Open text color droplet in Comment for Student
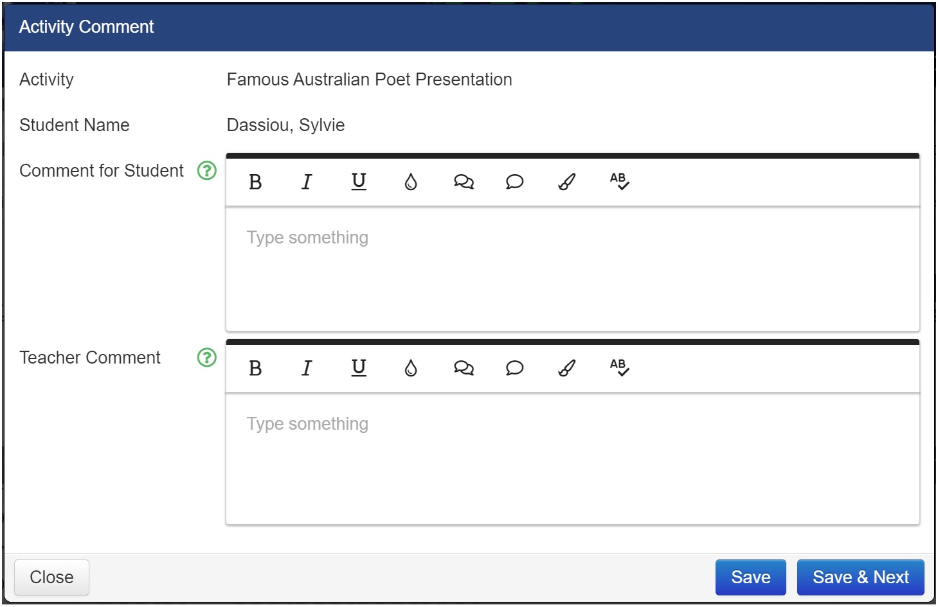938x607 pixels. coord(411,182)
